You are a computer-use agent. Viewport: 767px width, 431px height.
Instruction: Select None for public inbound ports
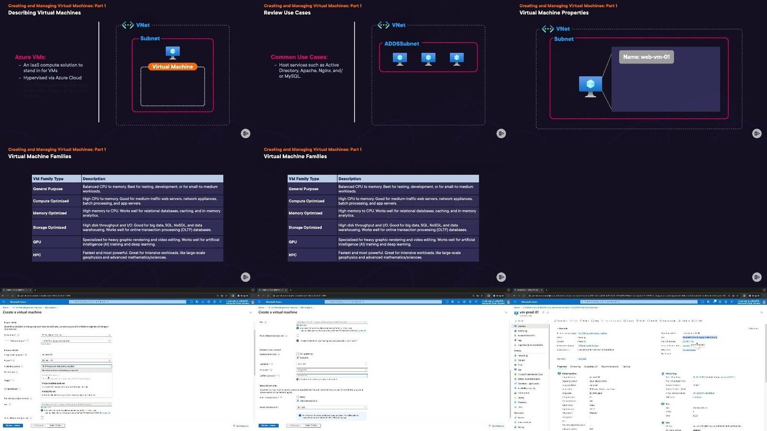tap(298, 397)
